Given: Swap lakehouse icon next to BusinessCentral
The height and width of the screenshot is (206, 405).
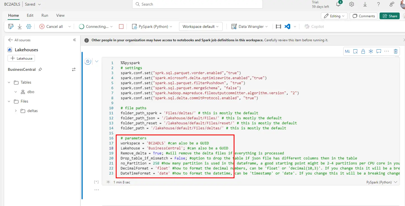Looking at the screenshot, I should [74, 69].
